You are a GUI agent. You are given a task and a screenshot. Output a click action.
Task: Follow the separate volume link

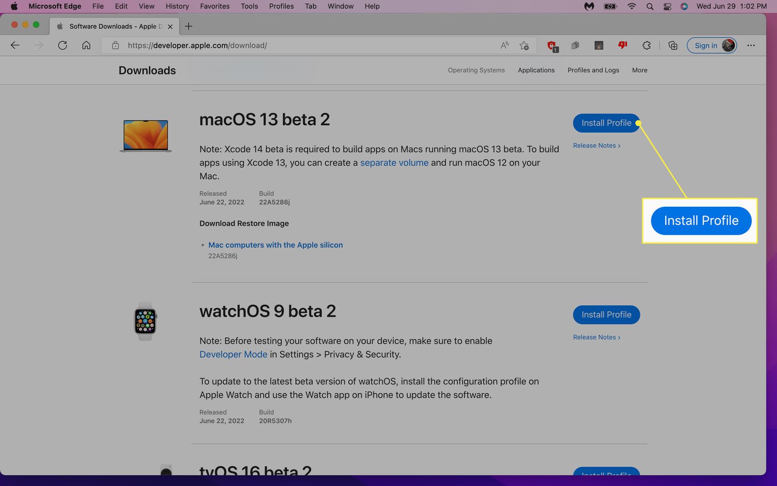tap(394, 163)
